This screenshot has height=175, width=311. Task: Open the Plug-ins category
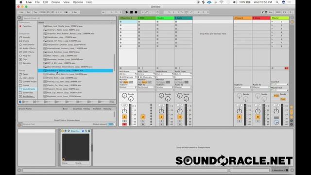pyautogui.click(x=27, y=56)
